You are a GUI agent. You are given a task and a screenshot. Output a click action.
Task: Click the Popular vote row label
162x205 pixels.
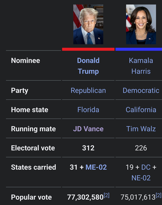[31, 197]
